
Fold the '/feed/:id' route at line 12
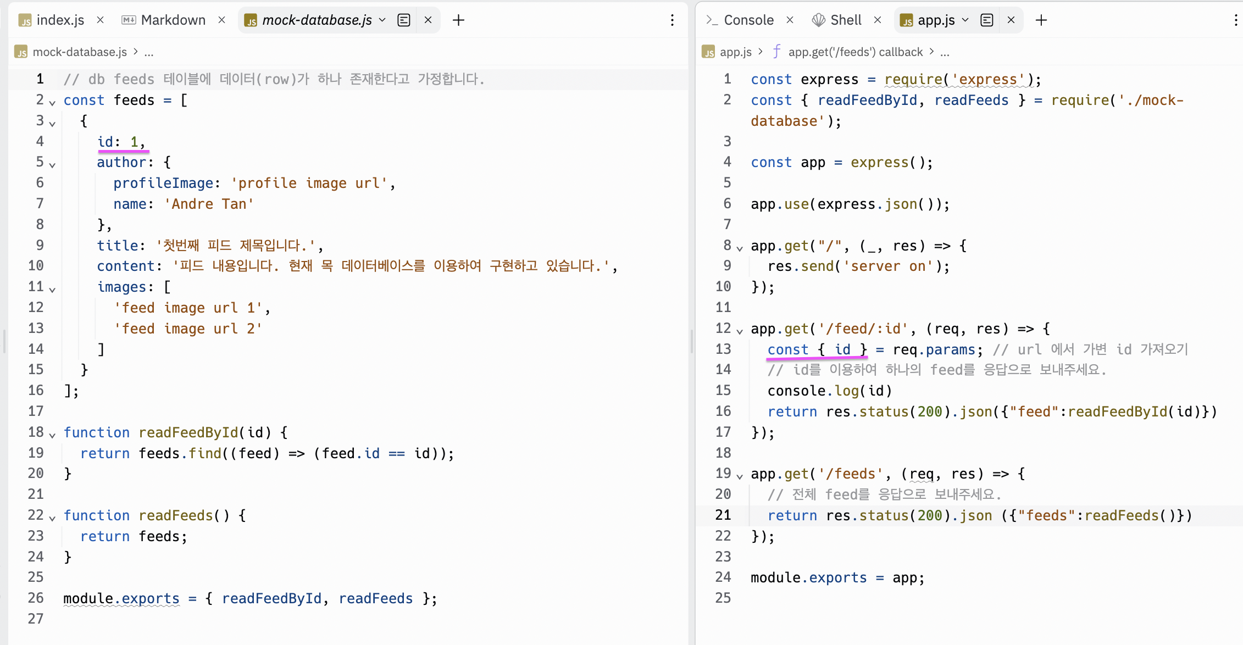click(740, 331)
